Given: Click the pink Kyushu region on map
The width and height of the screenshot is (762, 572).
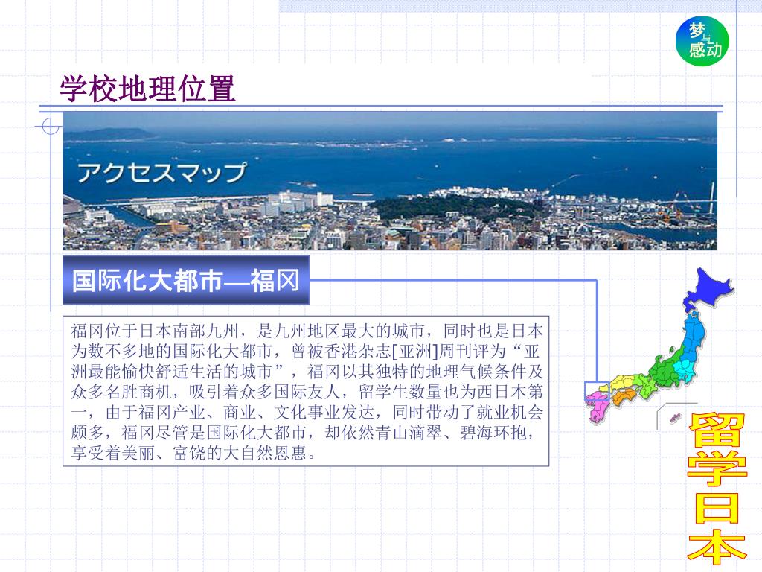Looking at the screenshot, I should pyautogui.click(x=598, y=407).
